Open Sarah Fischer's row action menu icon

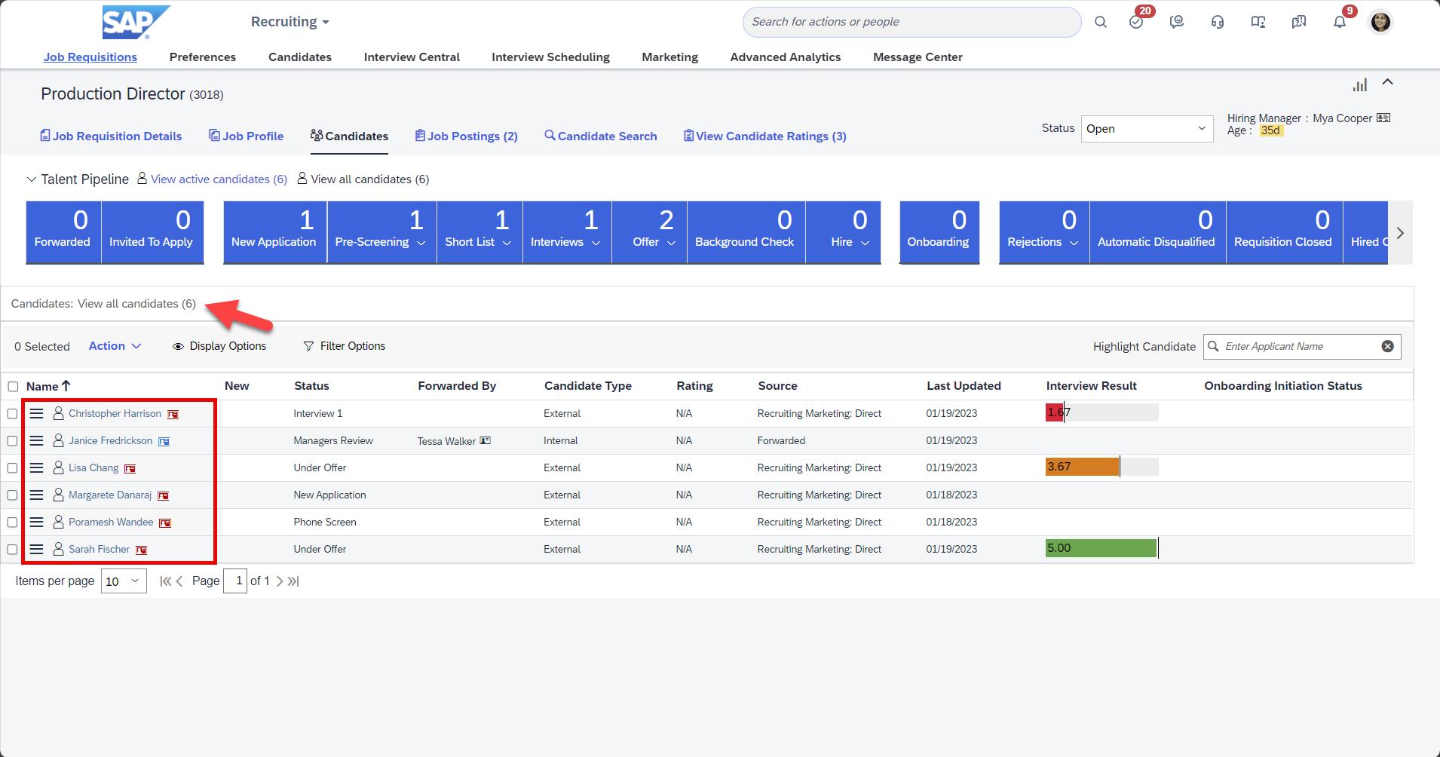coord(36,549)
